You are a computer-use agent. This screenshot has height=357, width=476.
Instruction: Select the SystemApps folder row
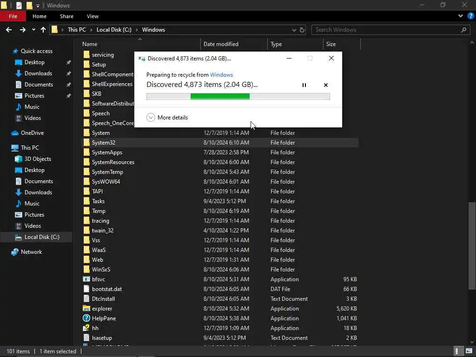point(220,152)
